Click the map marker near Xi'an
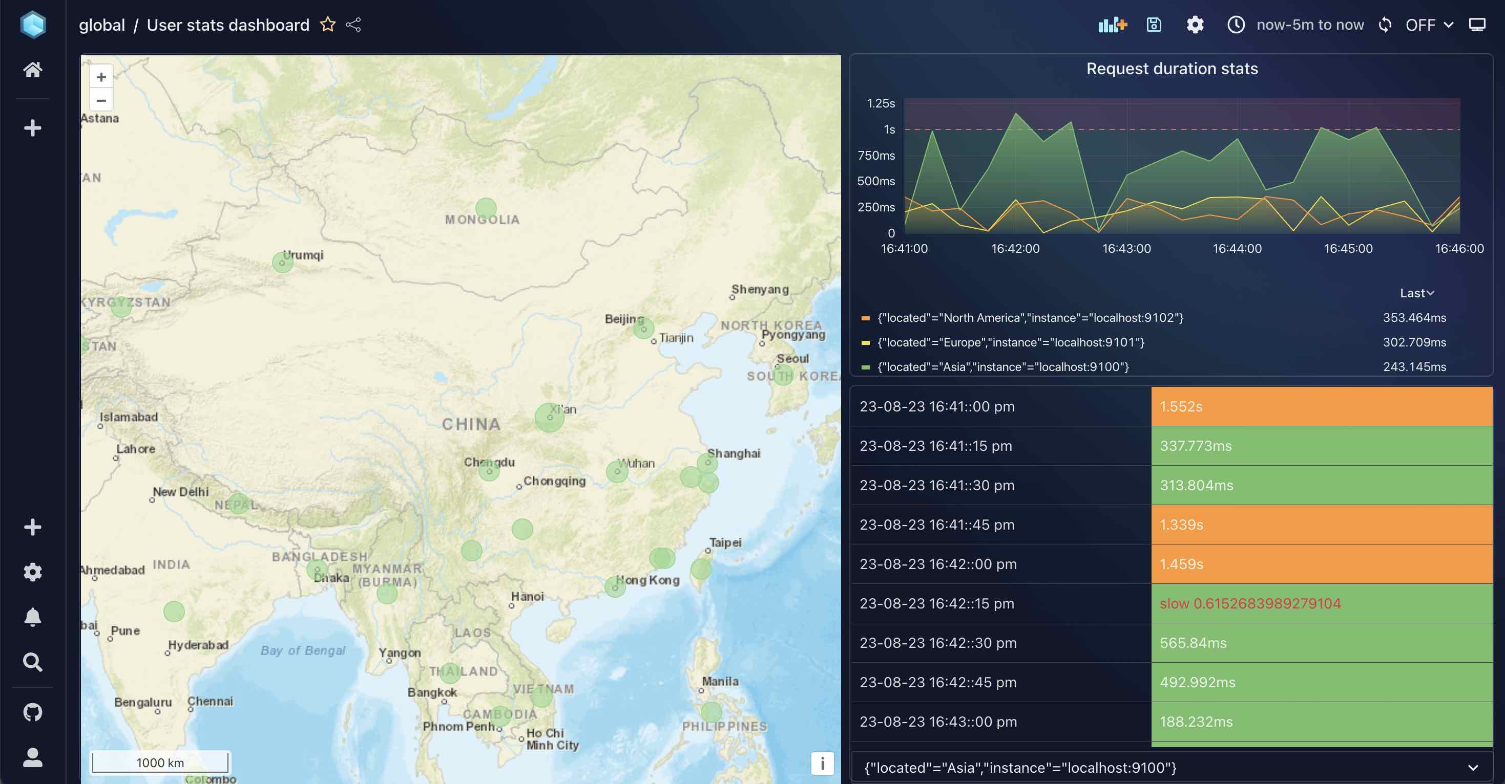Viewport: 1505px width, 784px height. tap(549, 417)
